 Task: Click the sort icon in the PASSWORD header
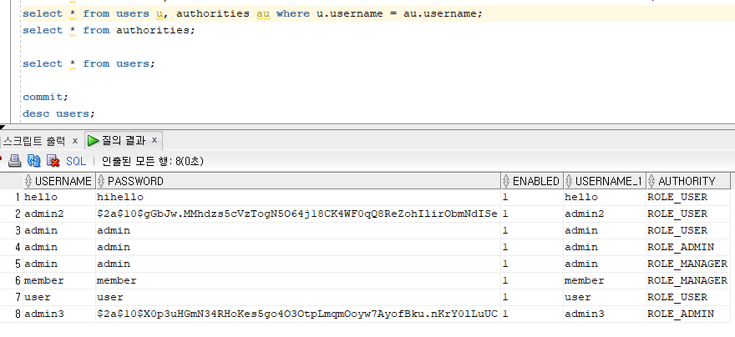(101, 181)
